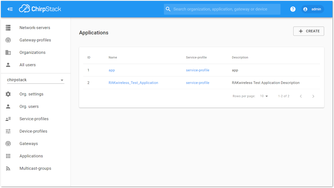The image size is (334, 188).
Task: Open the help question mark icon
Action: point(293,9)
